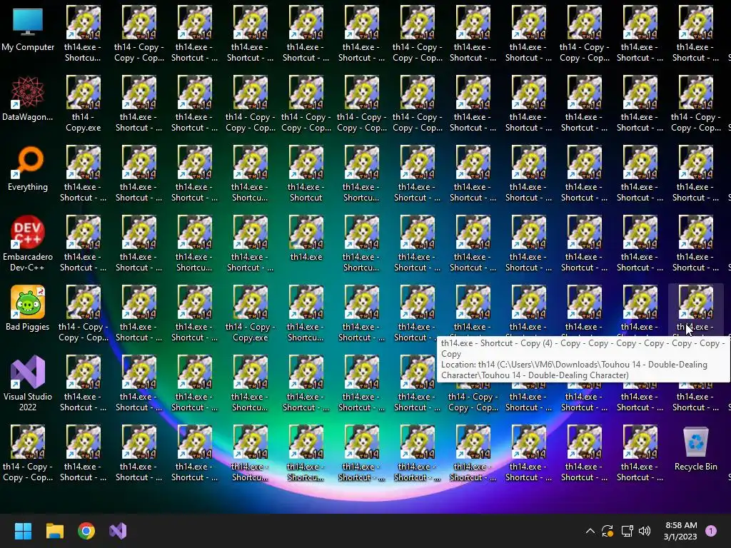
Task: Open the notification badge showing 1
Action: (x=711, y=531)
